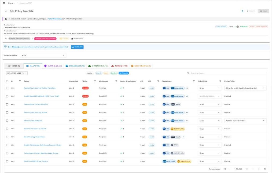Switch to the Notes tab
Viewport: 272px width, 173px height.
tap(14, 66)
